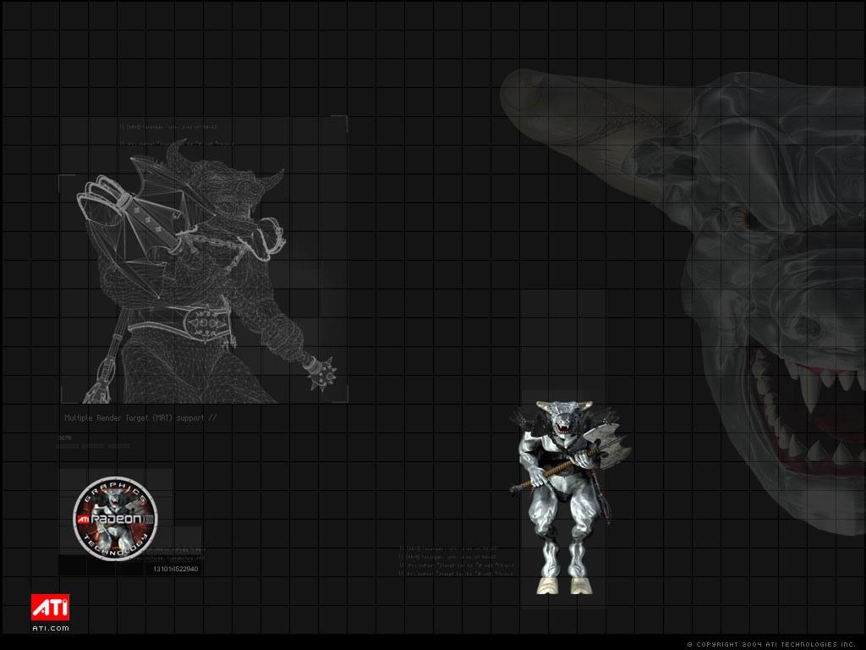Click the silver creature's horned head
The width and height of the screenshot is (866, 650).
click(x=562, y=418)
